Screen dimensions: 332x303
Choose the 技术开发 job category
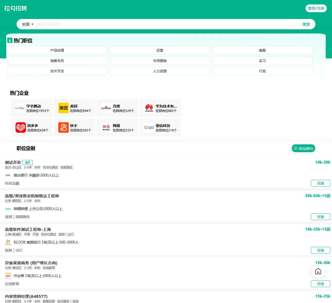click(x=57, y=71)
